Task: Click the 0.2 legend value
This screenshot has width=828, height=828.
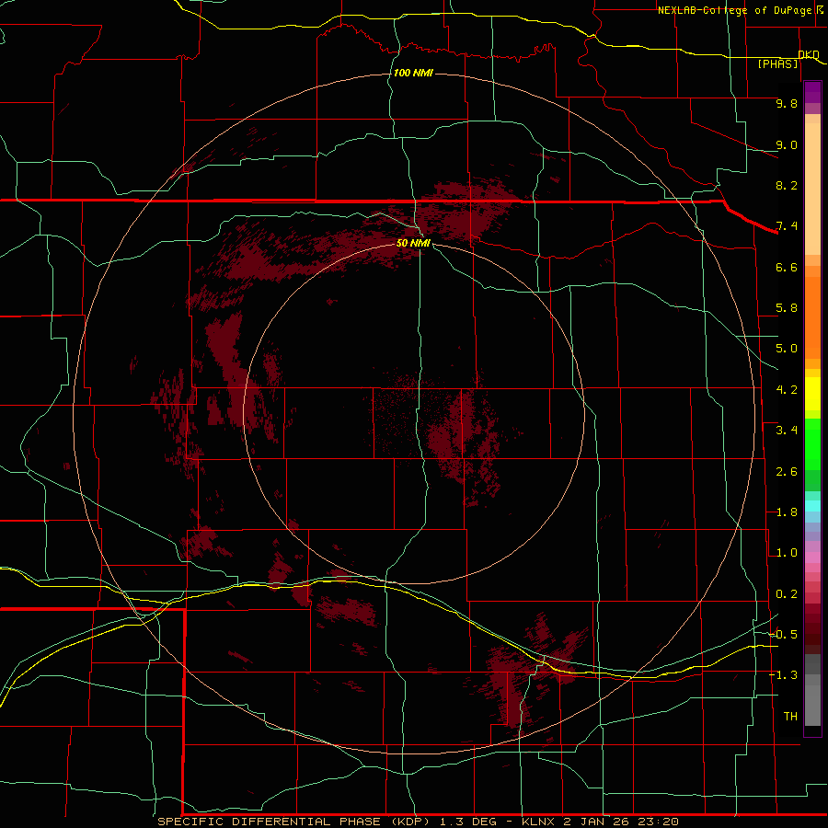Action: pyautogui.click(x=787, y=594)
